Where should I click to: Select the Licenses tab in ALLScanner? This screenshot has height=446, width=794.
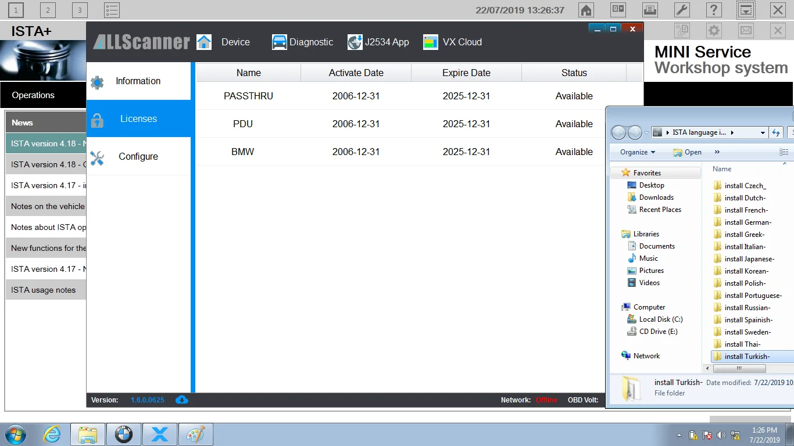(138, 118)
